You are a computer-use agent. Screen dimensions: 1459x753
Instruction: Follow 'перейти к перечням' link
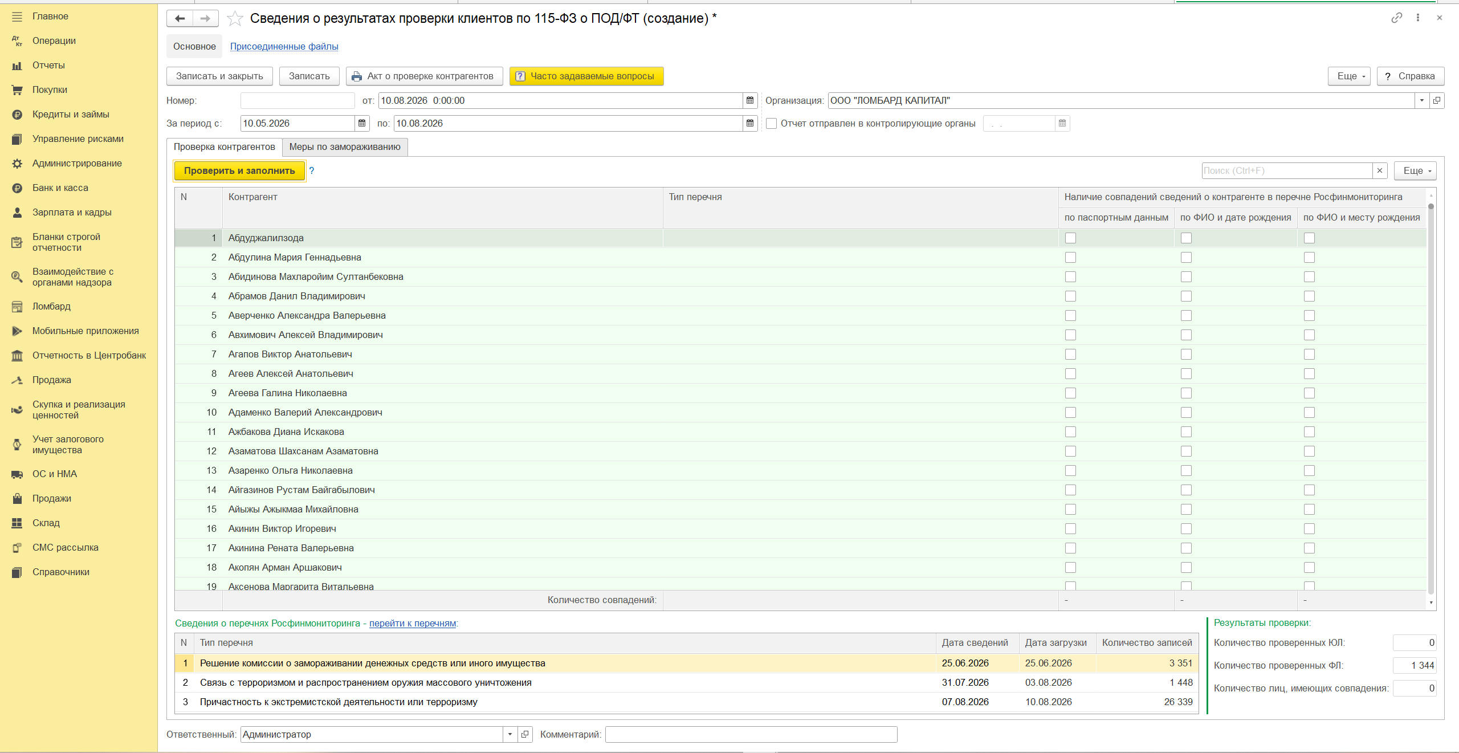click(x=413, y=623)
